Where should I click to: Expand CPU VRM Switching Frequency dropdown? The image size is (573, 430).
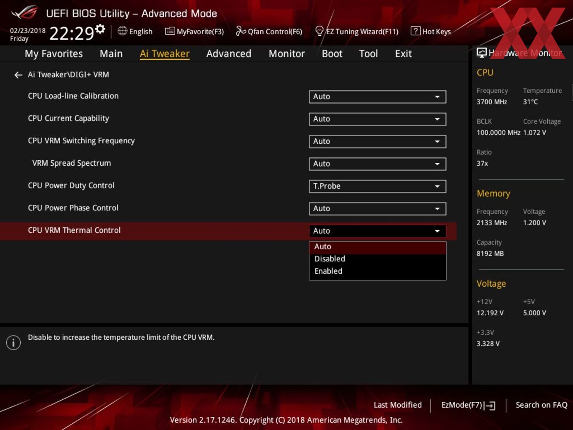[x=378, y=141]
